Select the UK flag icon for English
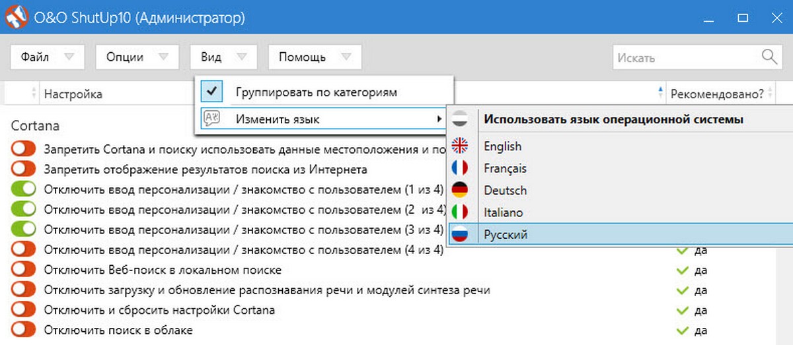This screenshot has width=793, height=345. click(459, 146)
